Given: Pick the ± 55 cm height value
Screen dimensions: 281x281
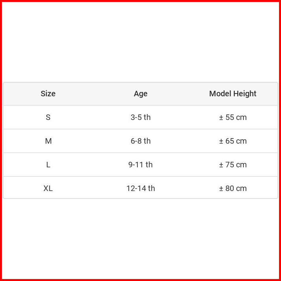Looking at the screenshot, I should click(x=233, y=117).
